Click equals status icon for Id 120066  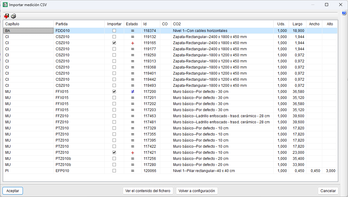[x=132, y=171]
